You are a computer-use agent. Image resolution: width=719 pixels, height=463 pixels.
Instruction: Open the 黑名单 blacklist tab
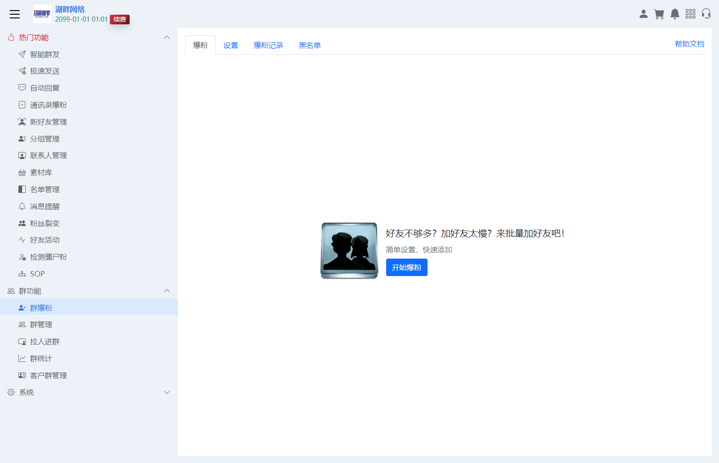[309, 45]
